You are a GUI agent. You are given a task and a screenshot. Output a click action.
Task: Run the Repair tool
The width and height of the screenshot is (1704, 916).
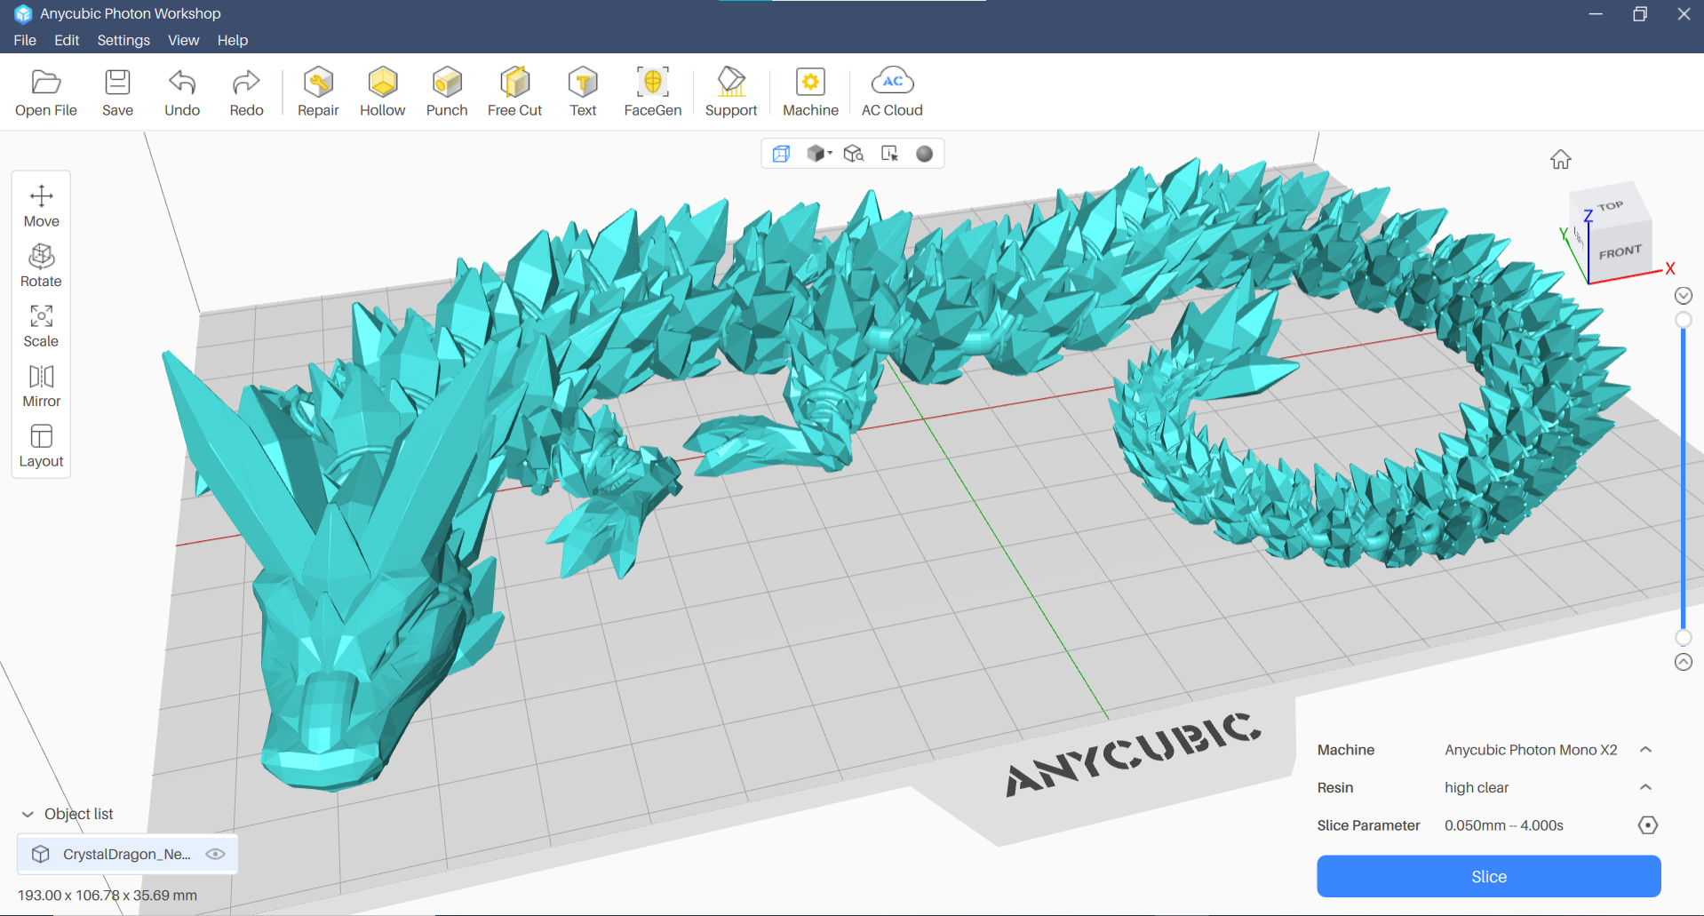[318, 92]
